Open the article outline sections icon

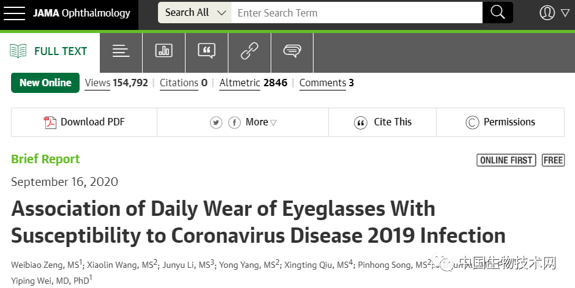[x=121, y=51]
